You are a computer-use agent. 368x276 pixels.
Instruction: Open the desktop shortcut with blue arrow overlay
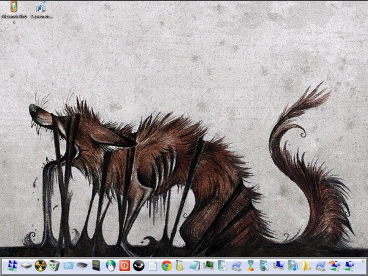(41, 7)
